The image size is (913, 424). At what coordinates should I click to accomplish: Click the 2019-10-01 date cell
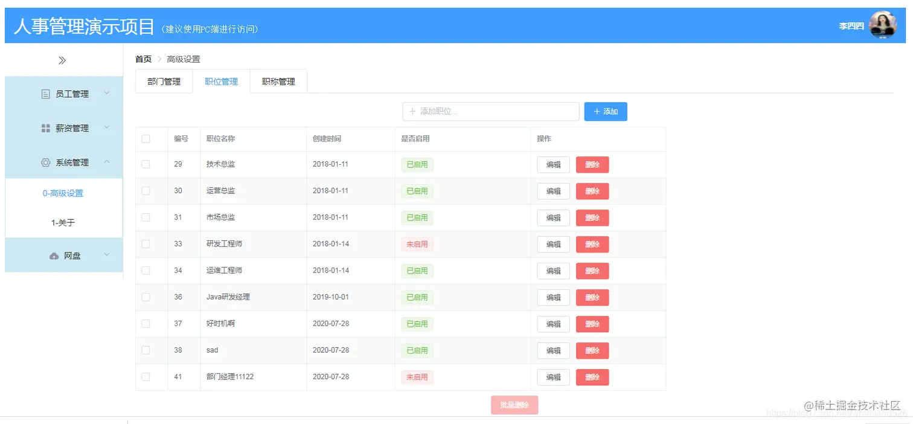pyautogui.click(x=331, y=297)
